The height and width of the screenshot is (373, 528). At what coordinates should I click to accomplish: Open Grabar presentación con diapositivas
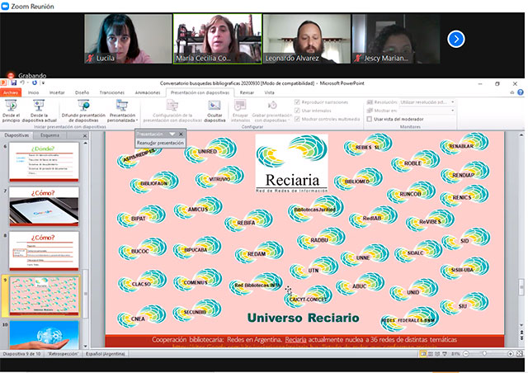272,111
